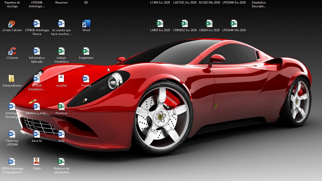
Task: Select the vouvher file icon
Action: click(61, 79)
